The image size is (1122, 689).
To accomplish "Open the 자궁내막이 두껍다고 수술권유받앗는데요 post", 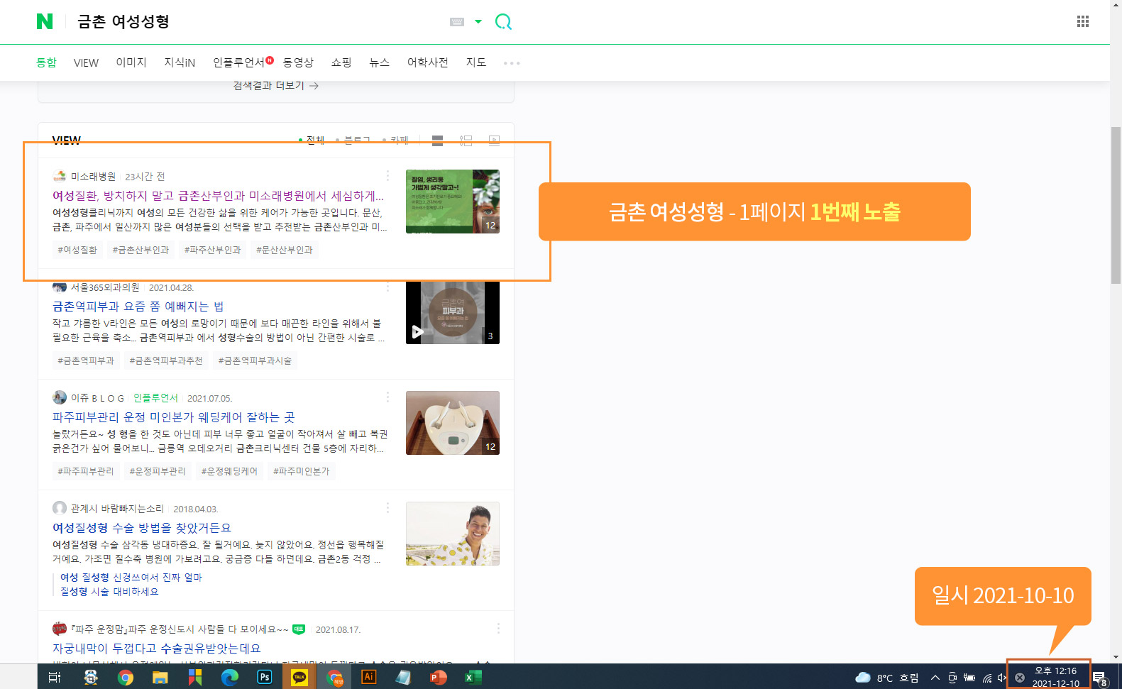I will click(157, 649).
